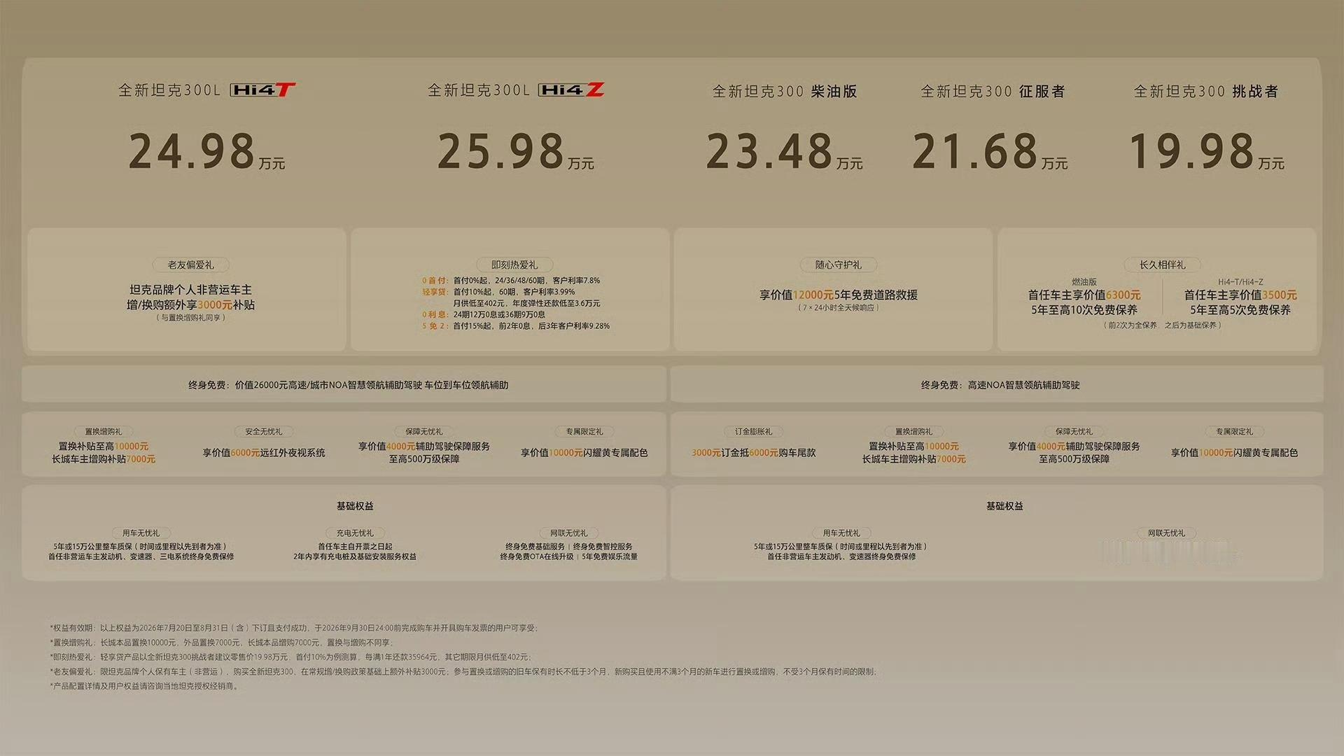Click the 燃油版 heading

click(1084, 282)
